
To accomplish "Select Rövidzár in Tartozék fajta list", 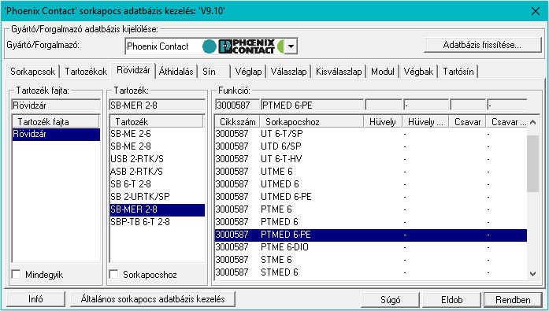I will coord(56,134).
